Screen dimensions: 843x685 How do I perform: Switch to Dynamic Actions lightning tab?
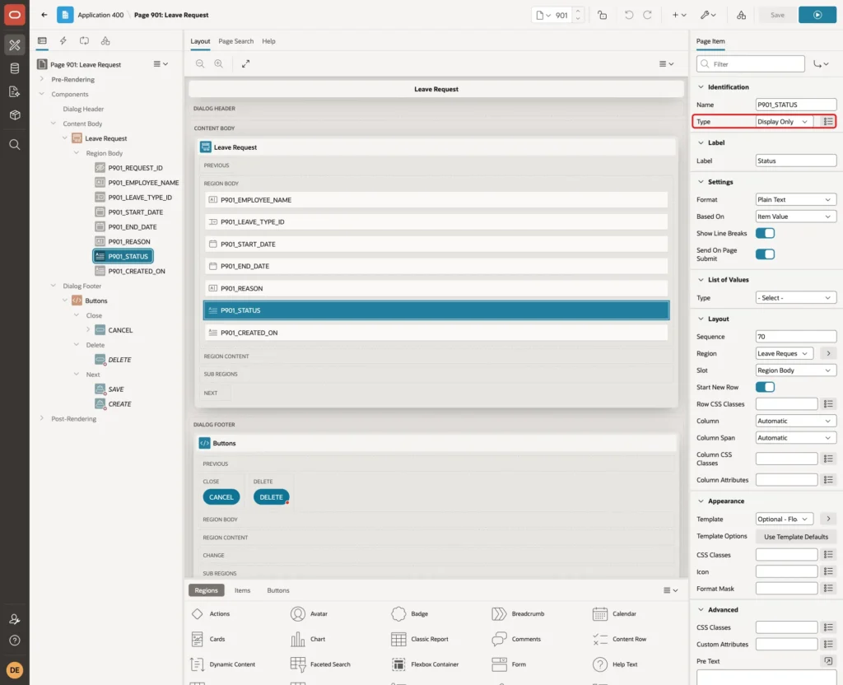tap(63, 41)
